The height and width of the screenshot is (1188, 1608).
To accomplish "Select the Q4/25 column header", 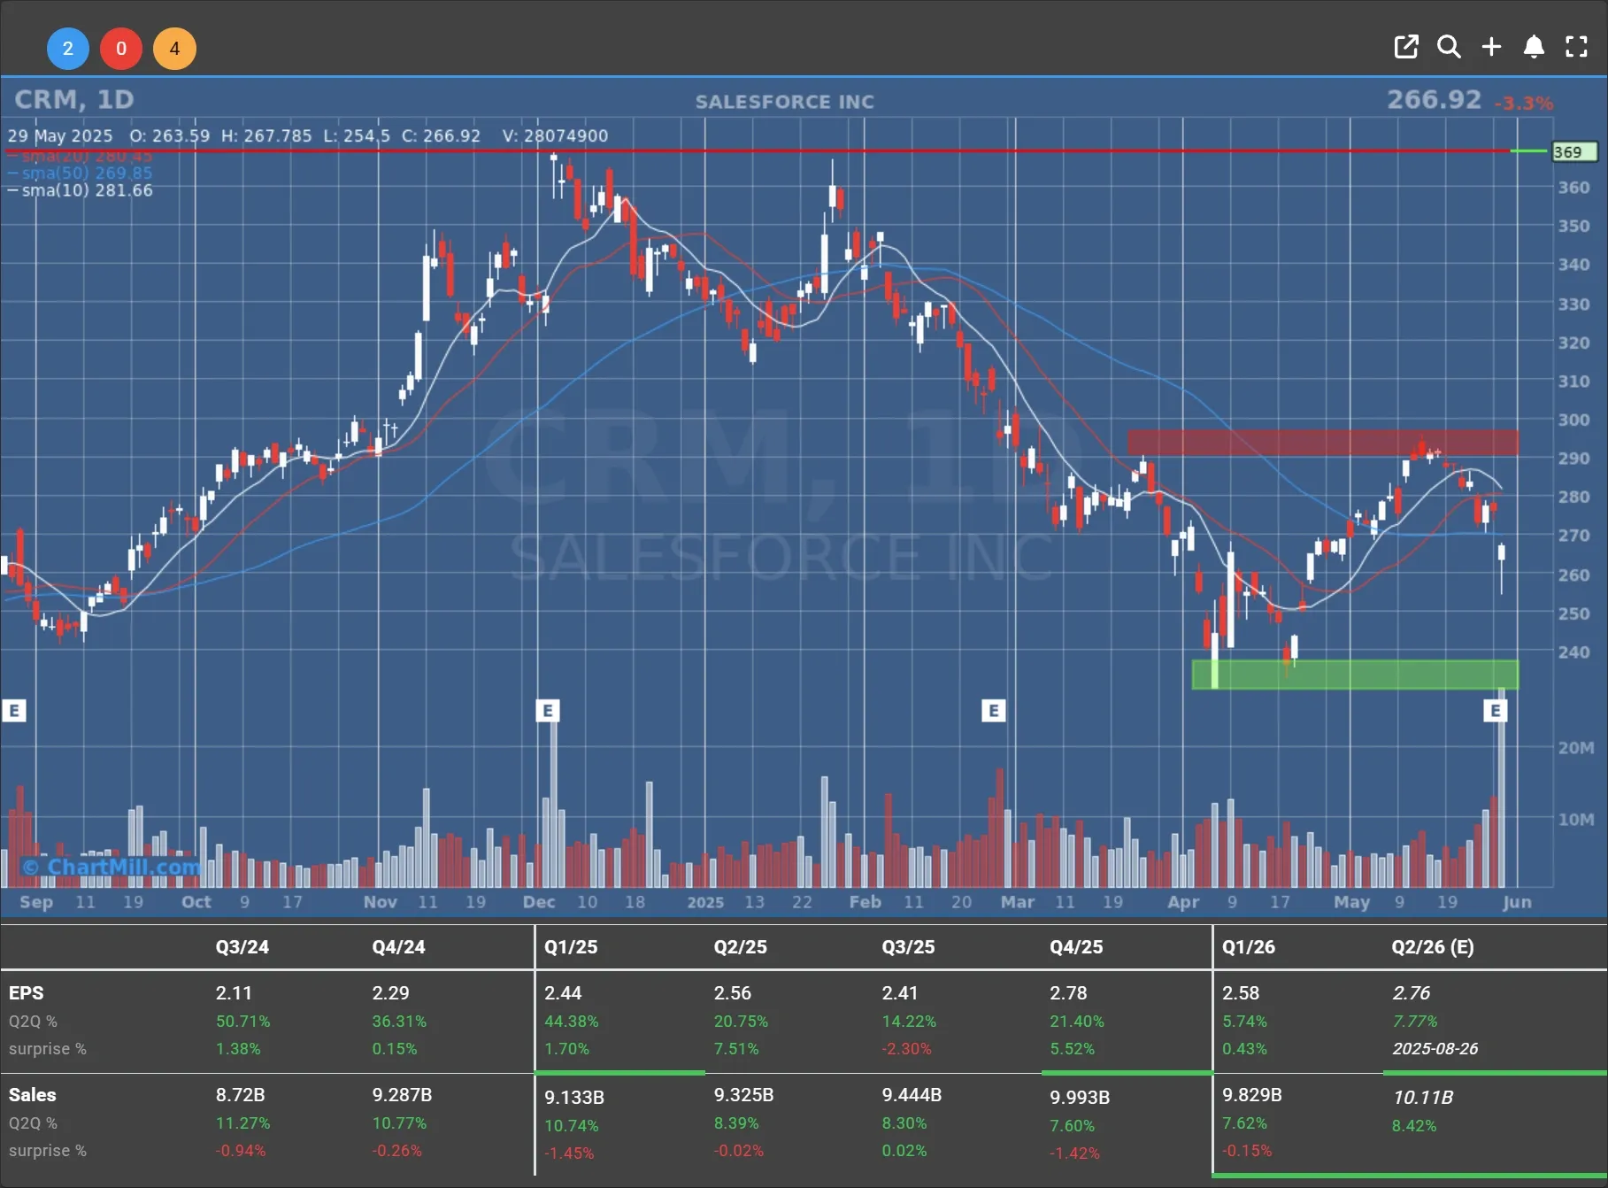I will coord(1076,946).
